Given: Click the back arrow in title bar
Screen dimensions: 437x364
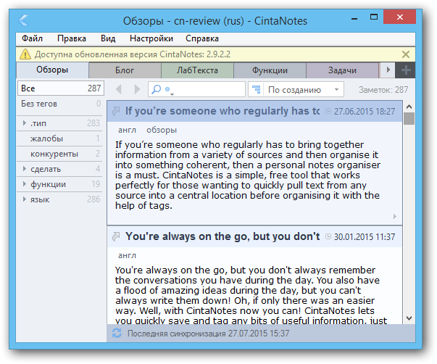Looking at the screenshot, I should click(24, 20).
